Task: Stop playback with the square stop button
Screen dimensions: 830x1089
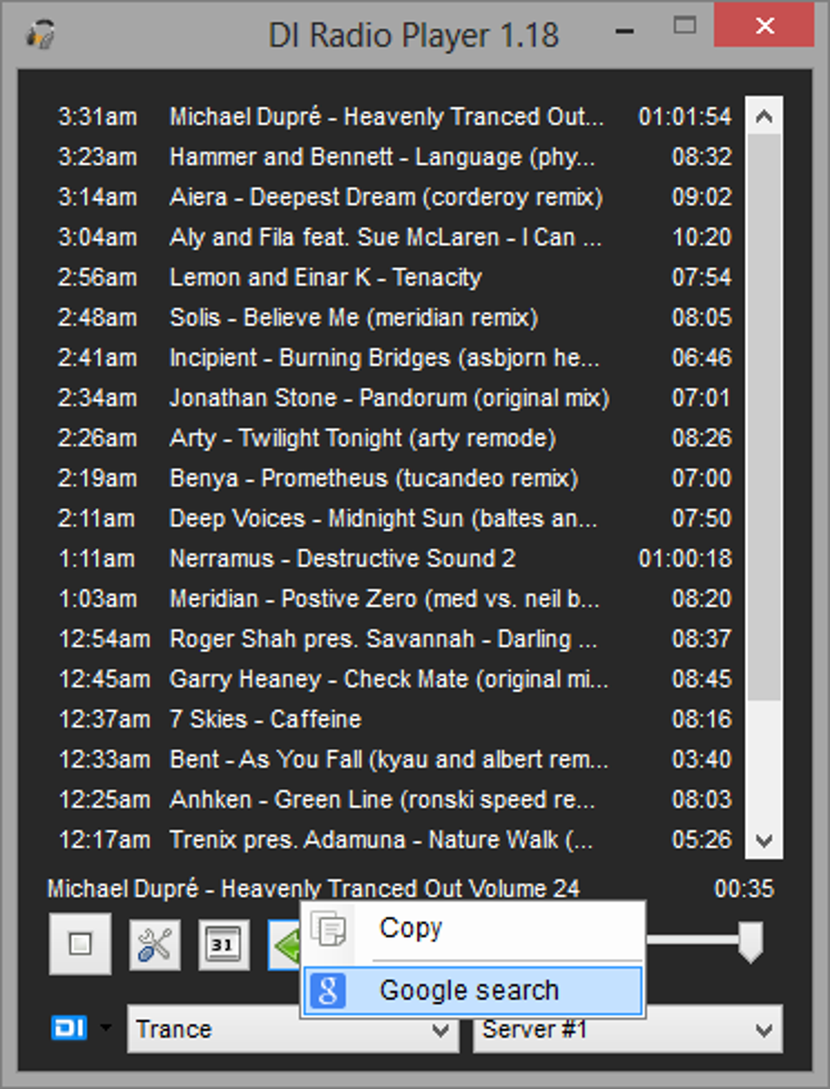Action: (x=80, y=944)
